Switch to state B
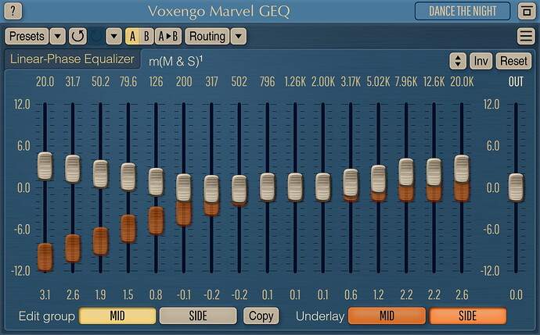The width and height of the screenshot is (540, 335). [146, 36]
